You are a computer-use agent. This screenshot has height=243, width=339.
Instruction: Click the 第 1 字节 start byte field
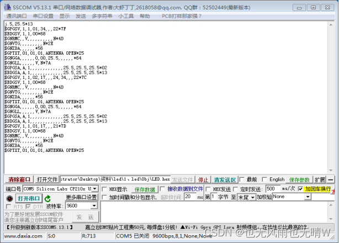214,197
